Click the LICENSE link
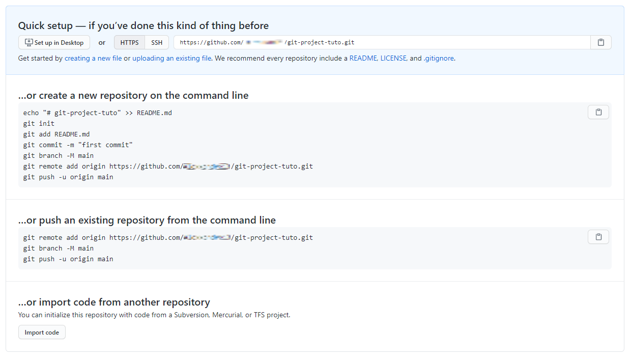 coord(393,58)
